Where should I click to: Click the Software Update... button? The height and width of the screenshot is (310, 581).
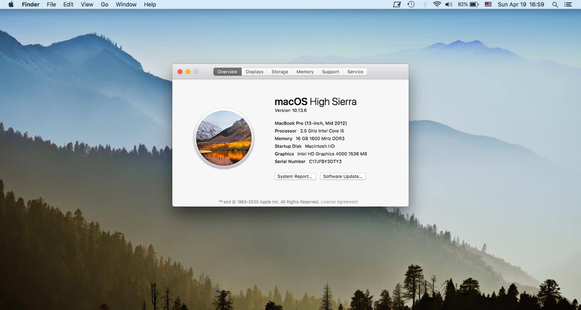[343, 176]
